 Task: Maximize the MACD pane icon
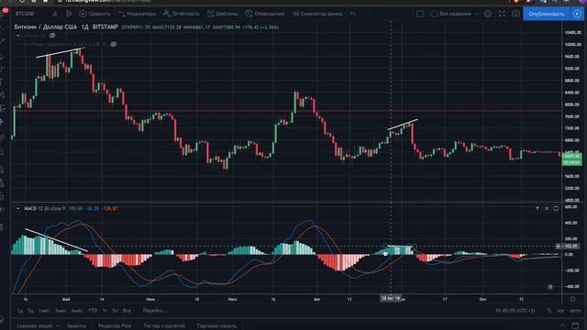(556, 208)
